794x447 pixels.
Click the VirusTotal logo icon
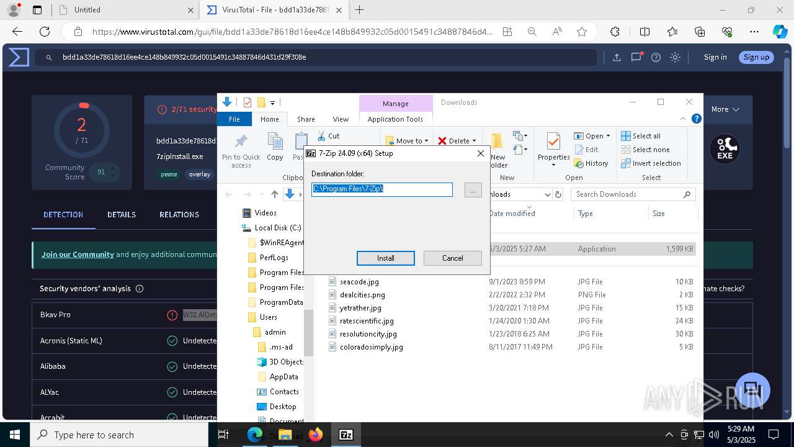(x=19, y=57)
